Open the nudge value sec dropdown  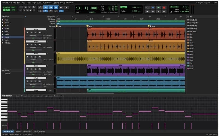(x=137, y=11)
